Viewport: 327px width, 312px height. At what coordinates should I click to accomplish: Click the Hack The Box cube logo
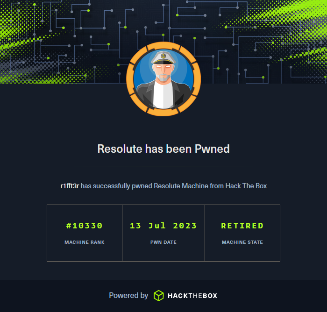click(x=159, y=296)
